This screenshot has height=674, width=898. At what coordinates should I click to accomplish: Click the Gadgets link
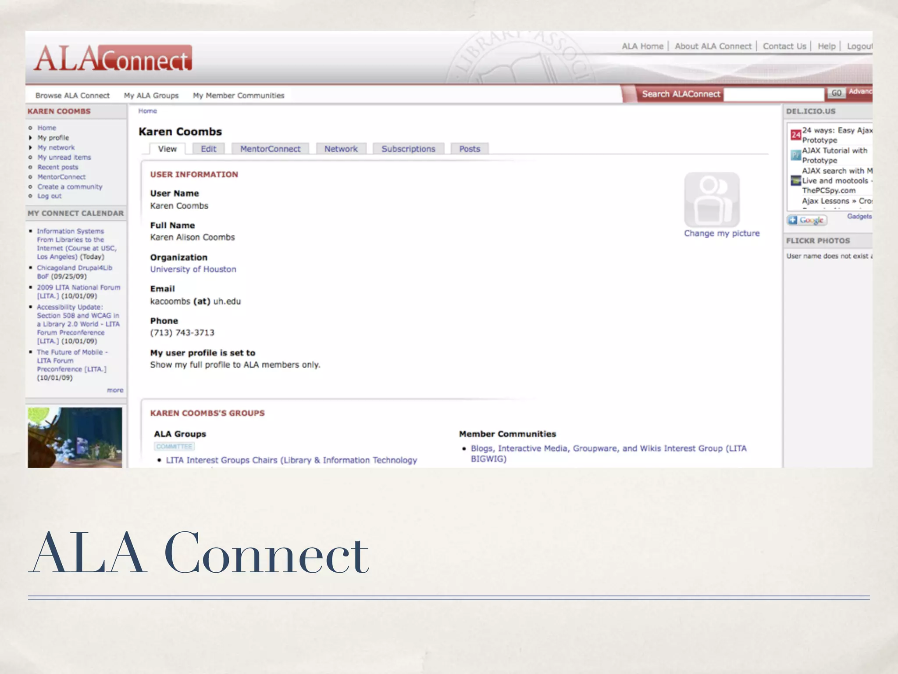tap(859, 216)
